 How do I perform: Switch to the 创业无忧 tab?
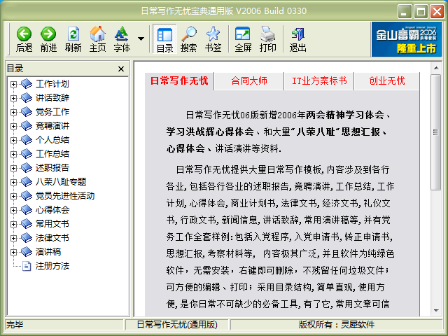[x=387, y=81]
